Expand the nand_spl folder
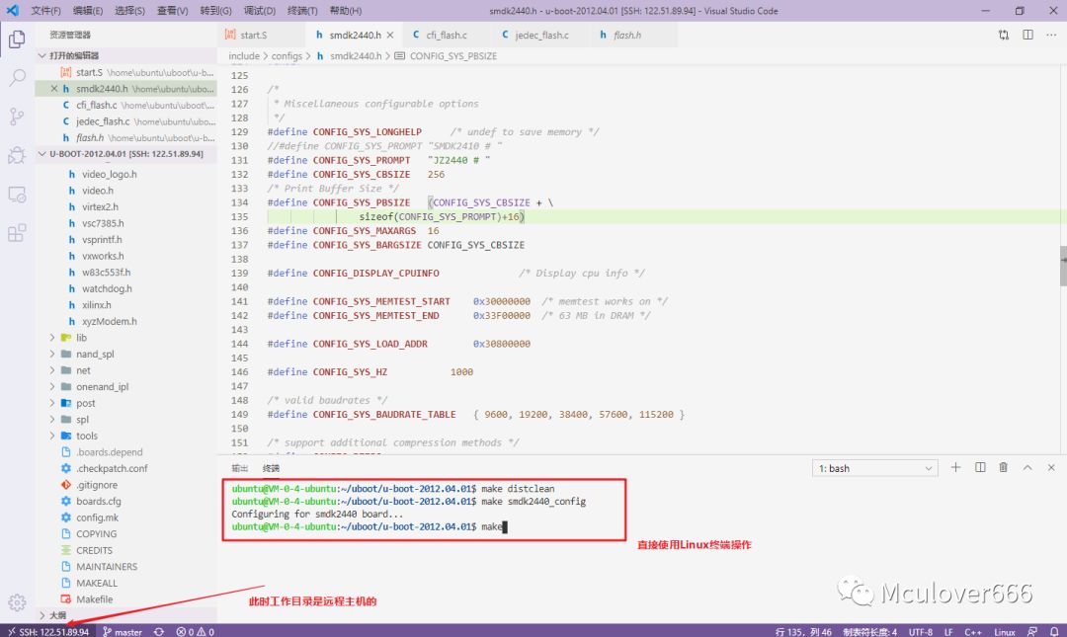 [x=94, y=354]
